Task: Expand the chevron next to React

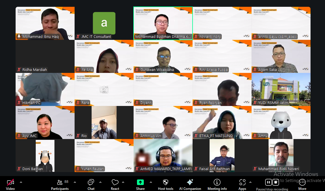Action: tap(123, 182)
